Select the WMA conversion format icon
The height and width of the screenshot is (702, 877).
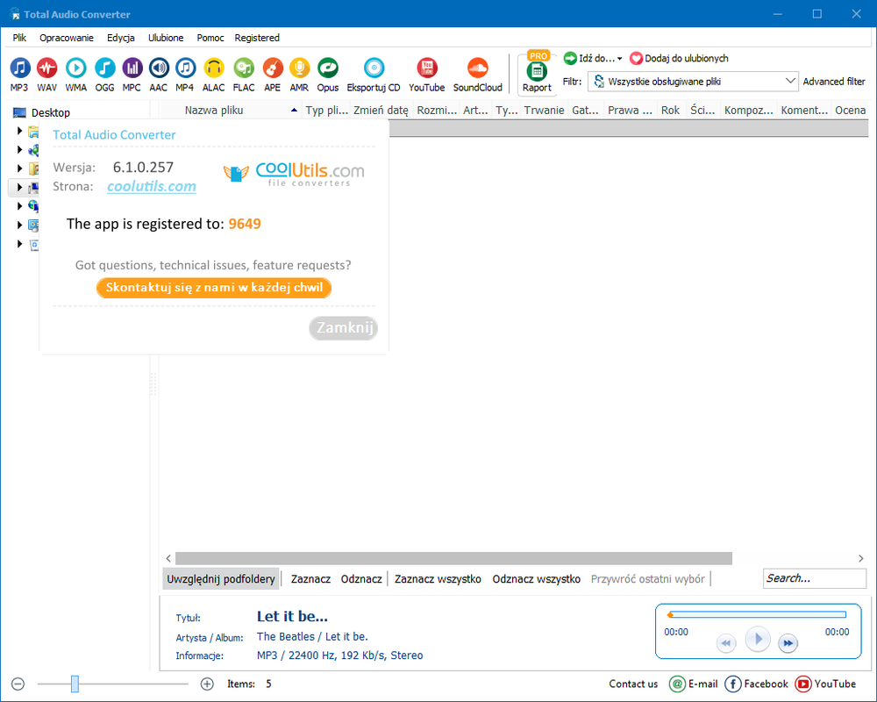click(x=76, y=75)
